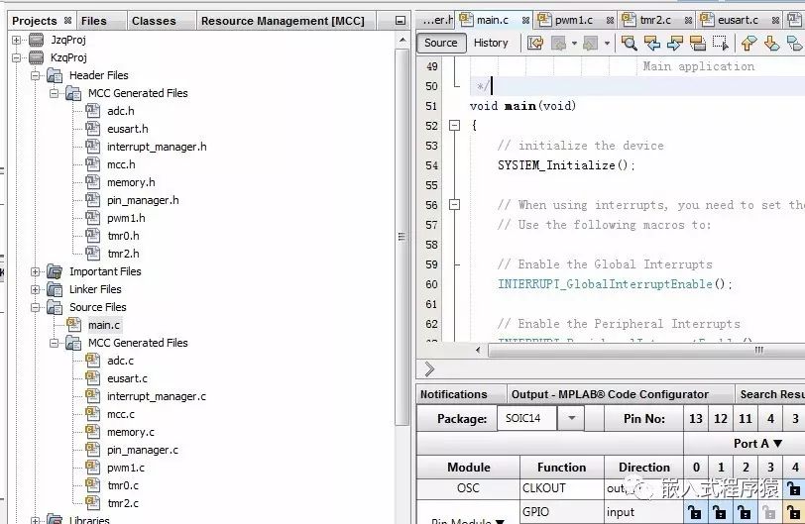Close the Projects panel tab
805x524 pixels.
pyautogui.click(x=67, y=21)
